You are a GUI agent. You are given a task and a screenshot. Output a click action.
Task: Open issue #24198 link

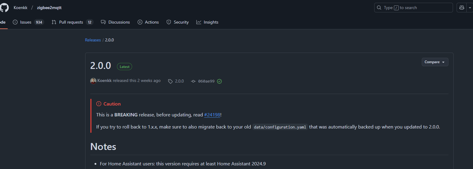212,115
